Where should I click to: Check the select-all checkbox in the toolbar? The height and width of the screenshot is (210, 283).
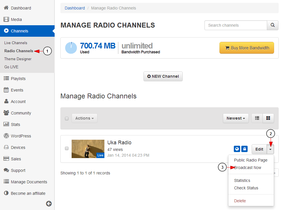67,118
